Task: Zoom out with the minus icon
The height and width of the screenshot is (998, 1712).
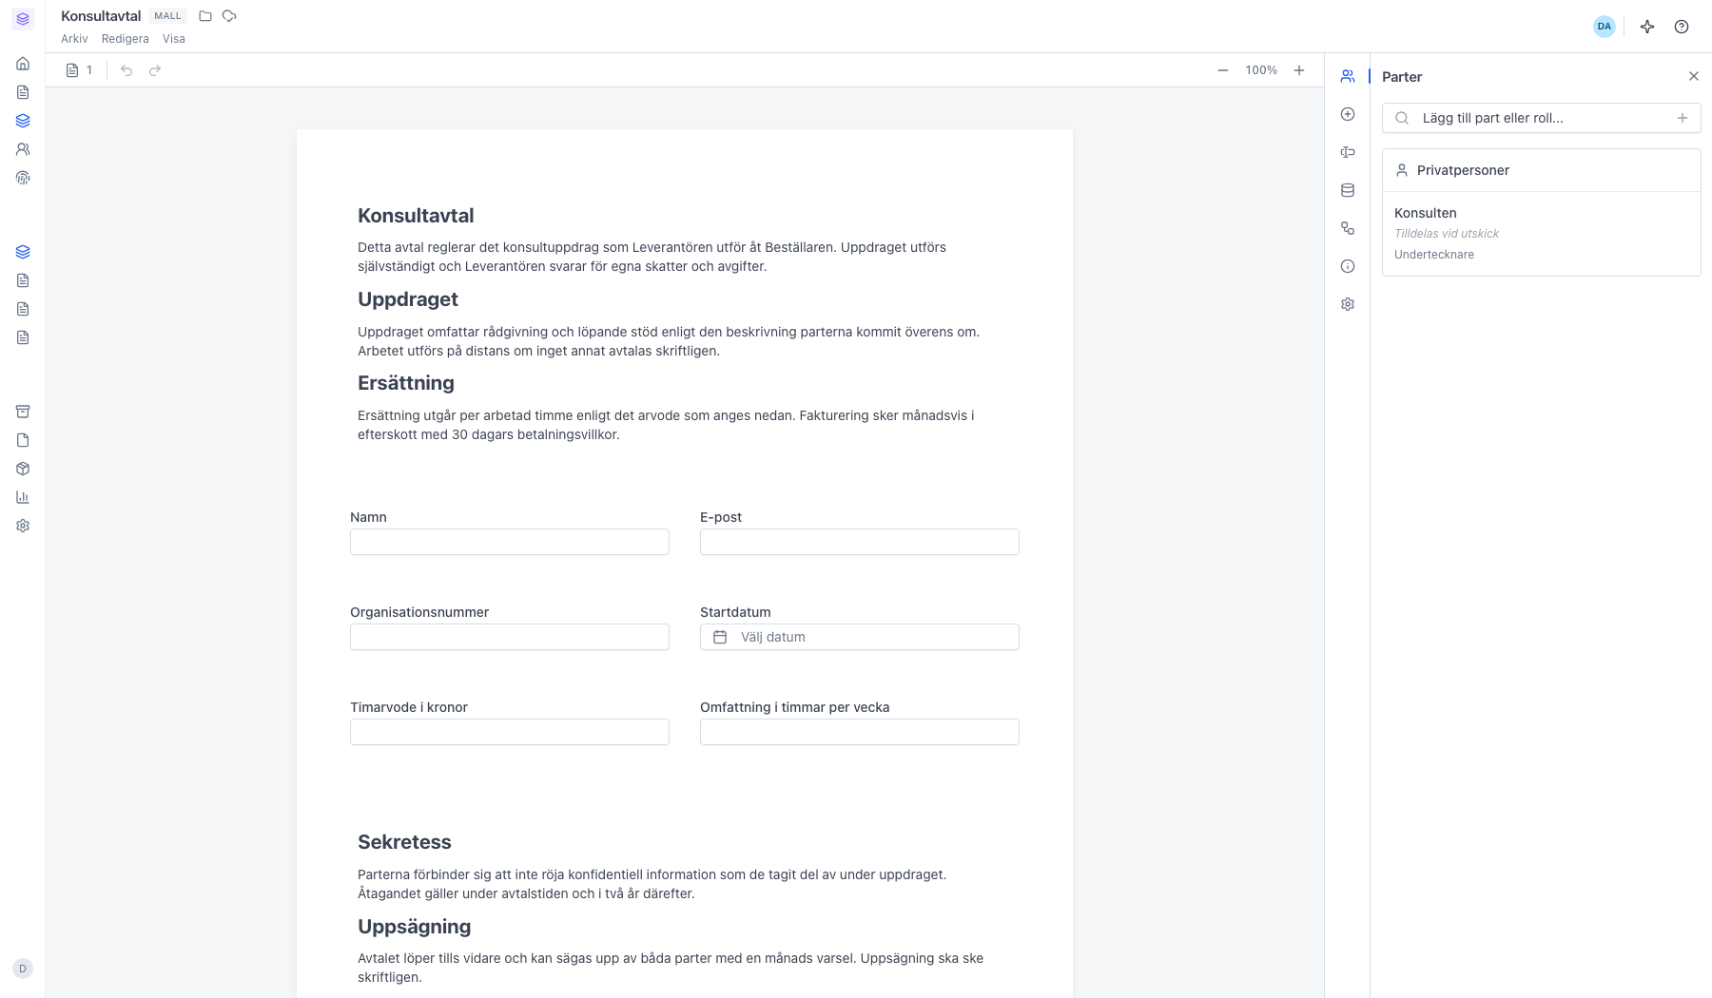Action: pos(1223,70)
